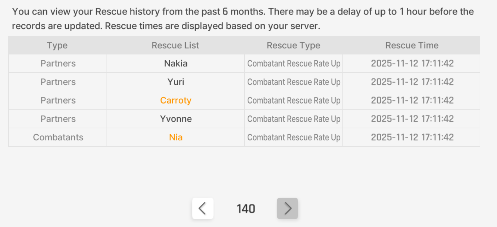Viewport: 497px width, 227px height.
Task: Select the Yvonne rescue entry
Action: click(176, 119)
